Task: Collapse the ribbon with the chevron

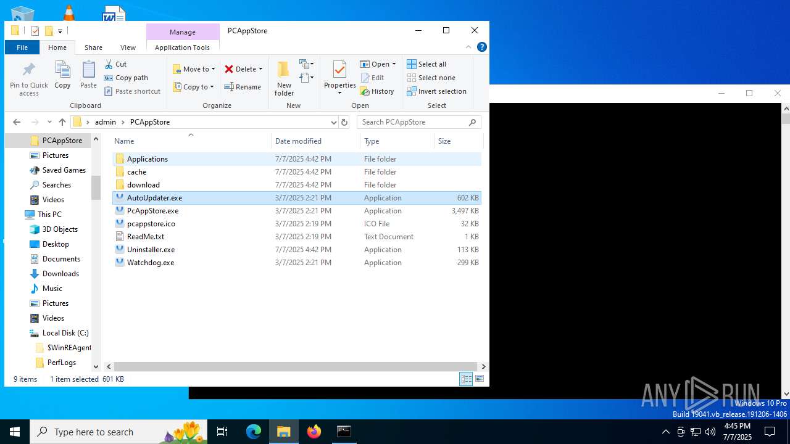Action: point(468,47)
